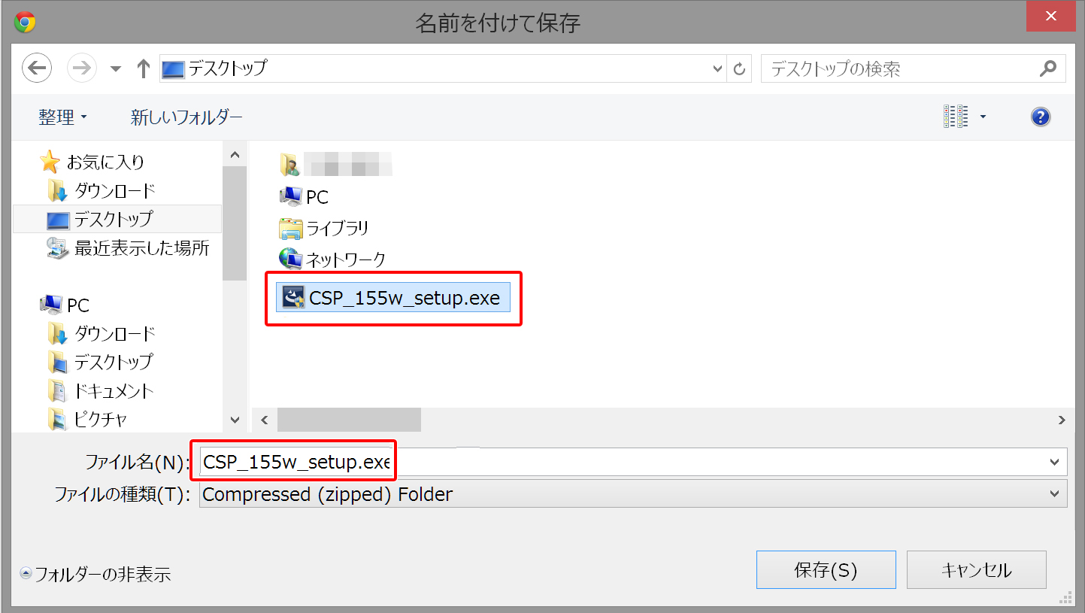The image size is (1085, 613).
Task: Open the ネットワーク item
Action: [x=332, y=259]
